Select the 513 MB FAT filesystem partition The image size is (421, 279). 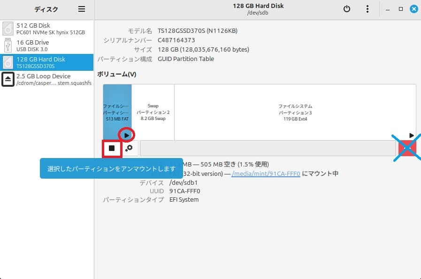tap(116, 108)
